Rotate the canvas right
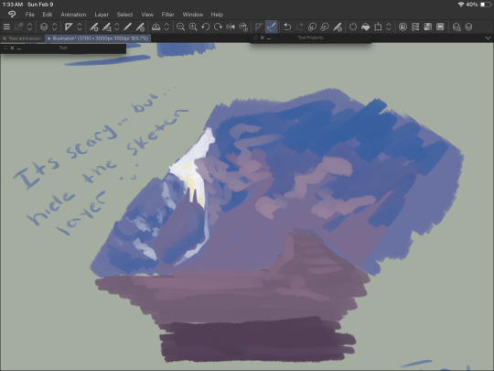 [218, 27]
